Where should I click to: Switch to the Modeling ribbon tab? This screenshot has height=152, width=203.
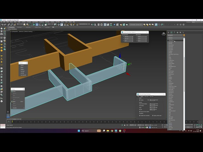(x=12, y=27)
